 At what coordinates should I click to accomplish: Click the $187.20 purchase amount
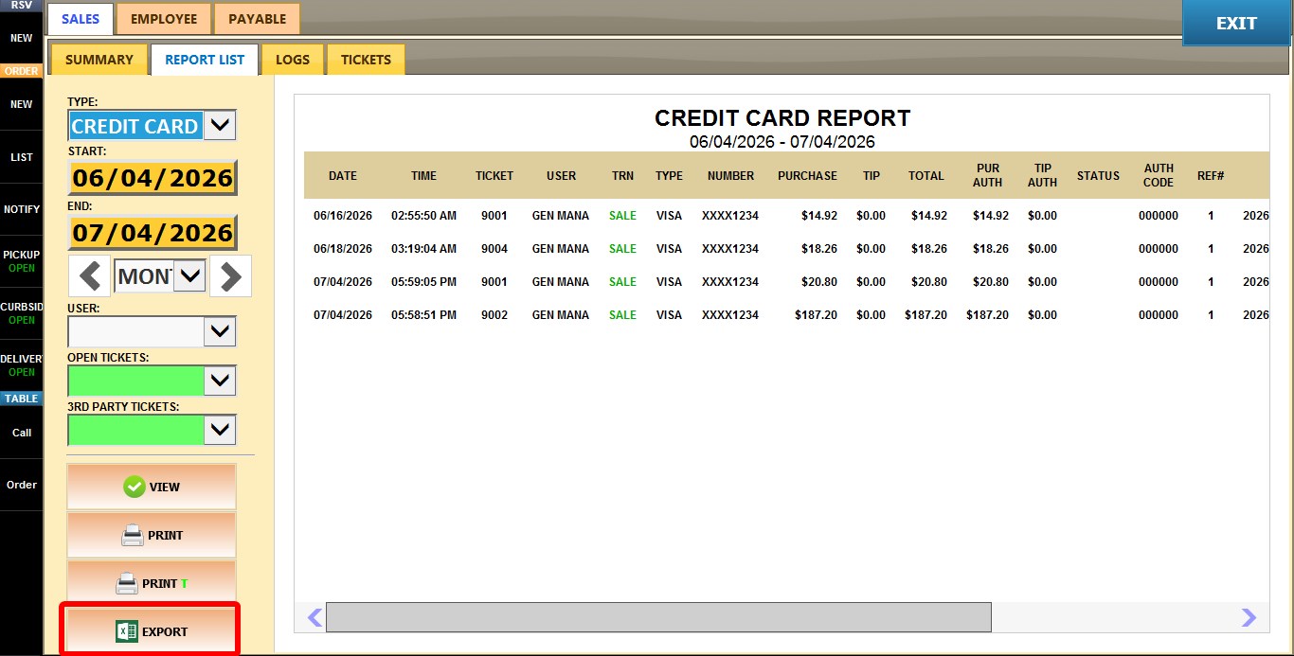[816, 315]
